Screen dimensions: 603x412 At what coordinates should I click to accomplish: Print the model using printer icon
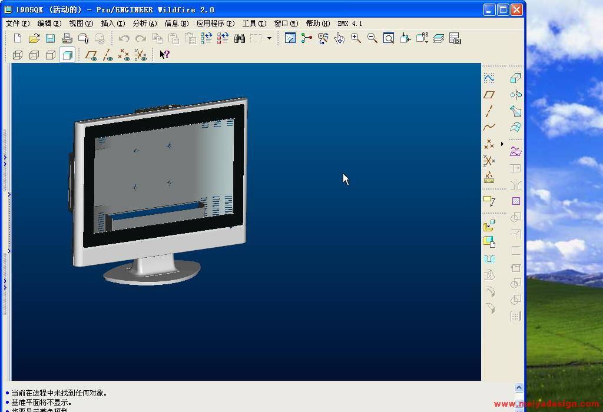pos(67,38)
